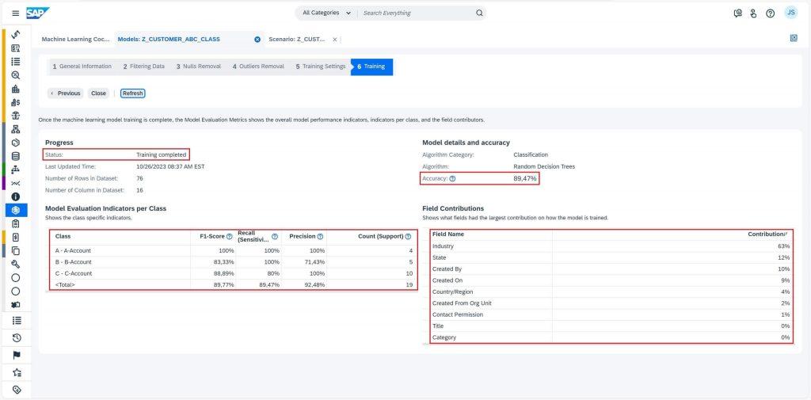Switch to the Scenario: Z_CUST... tab

click(297, 40)
